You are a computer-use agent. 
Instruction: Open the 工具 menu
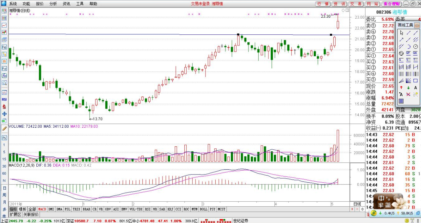(80, 4)
